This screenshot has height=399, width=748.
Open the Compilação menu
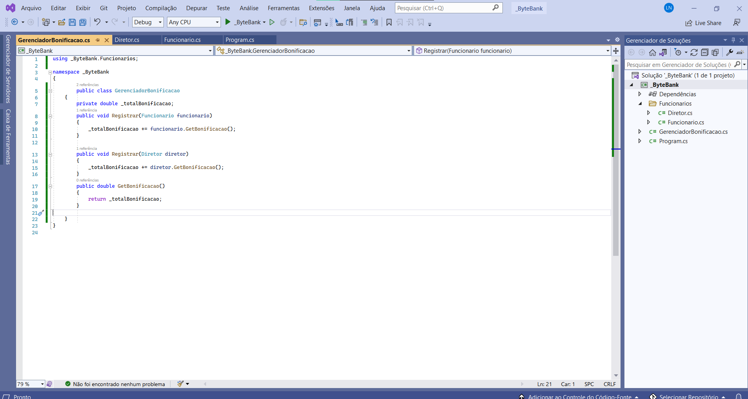(x=161, y=8)
